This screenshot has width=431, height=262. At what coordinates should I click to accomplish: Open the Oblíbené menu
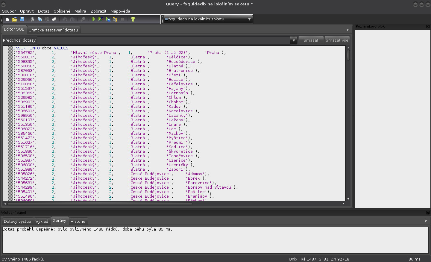click(62, 11)
